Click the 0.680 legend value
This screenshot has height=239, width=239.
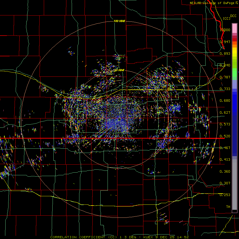click(225, 101)
